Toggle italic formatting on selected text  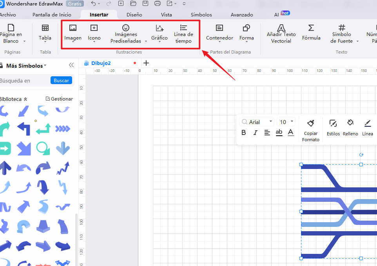tap(255, 133)
